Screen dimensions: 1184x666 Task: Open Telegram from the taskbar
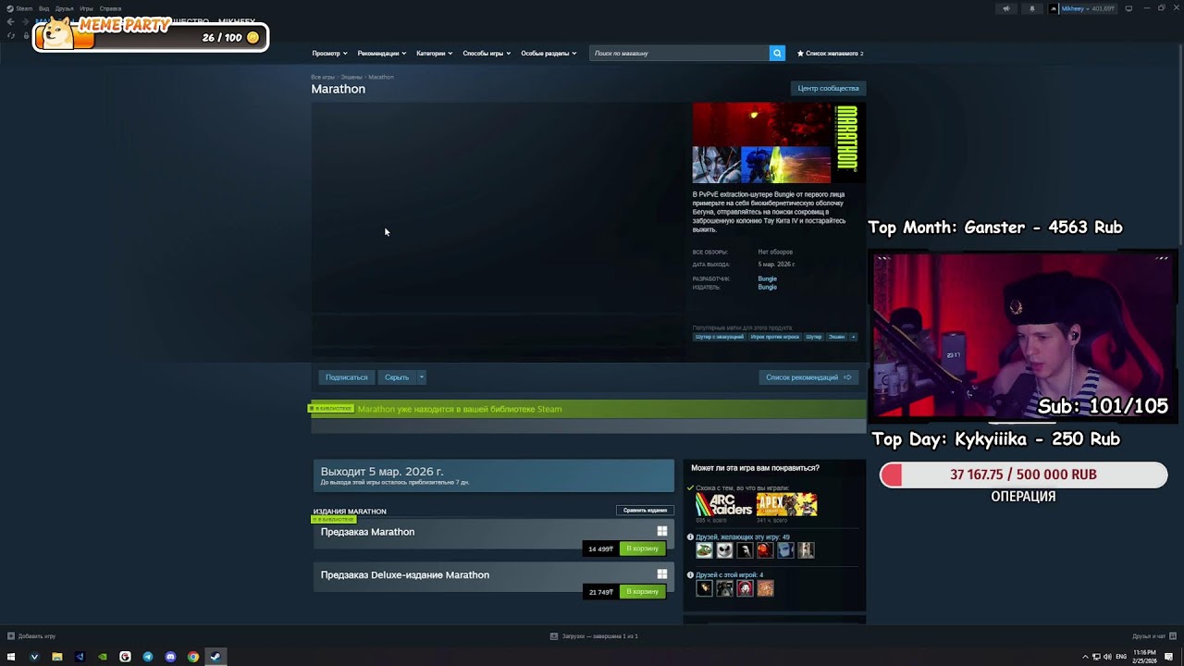(x=147, y=657)
